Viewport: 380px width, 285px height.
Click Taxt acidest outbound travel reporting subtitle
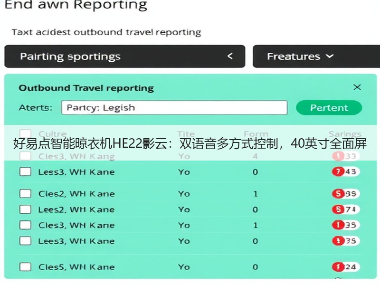pyautogui.click(x=106, y=32)
